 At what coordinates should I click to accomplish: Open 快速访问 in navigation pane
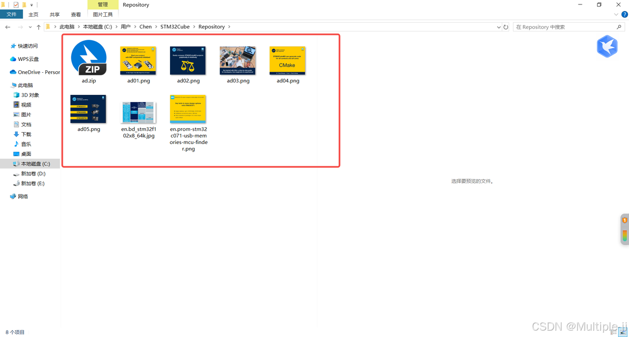click(x=24, y=46)
